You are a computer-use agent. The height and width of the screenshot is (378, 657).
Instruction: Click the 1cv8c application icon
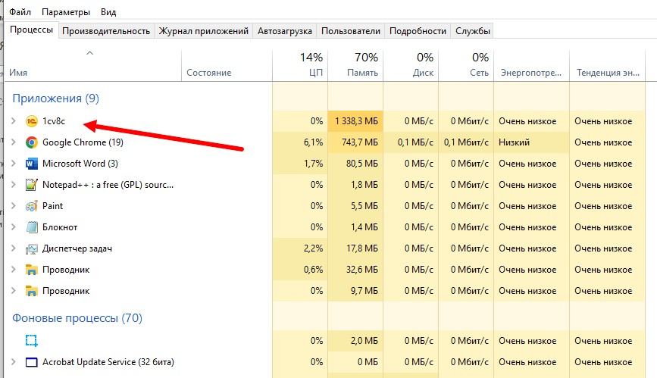click(x=32, y=121)
